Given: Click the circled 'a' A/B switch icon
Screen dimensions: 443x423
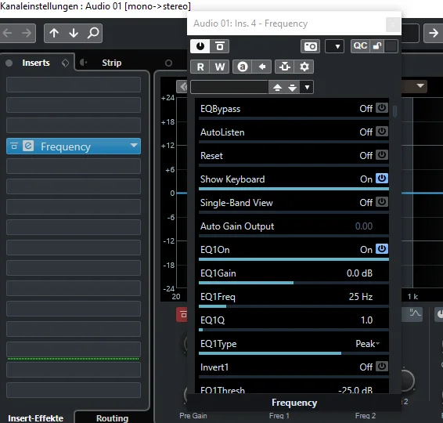Looking at the screenshot, I should (242, 67).
